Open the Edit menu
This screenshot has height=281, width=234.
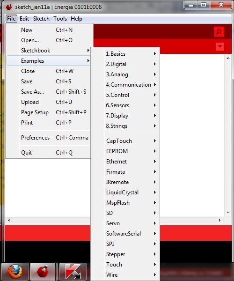pos(24,19)
